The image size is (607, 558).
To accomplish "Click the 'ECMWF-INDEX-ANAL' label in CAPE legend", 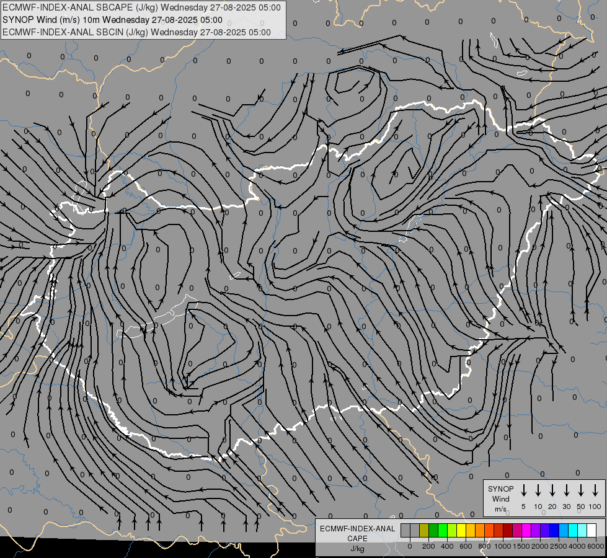I will pyautogui.click(x=357, y=529).
